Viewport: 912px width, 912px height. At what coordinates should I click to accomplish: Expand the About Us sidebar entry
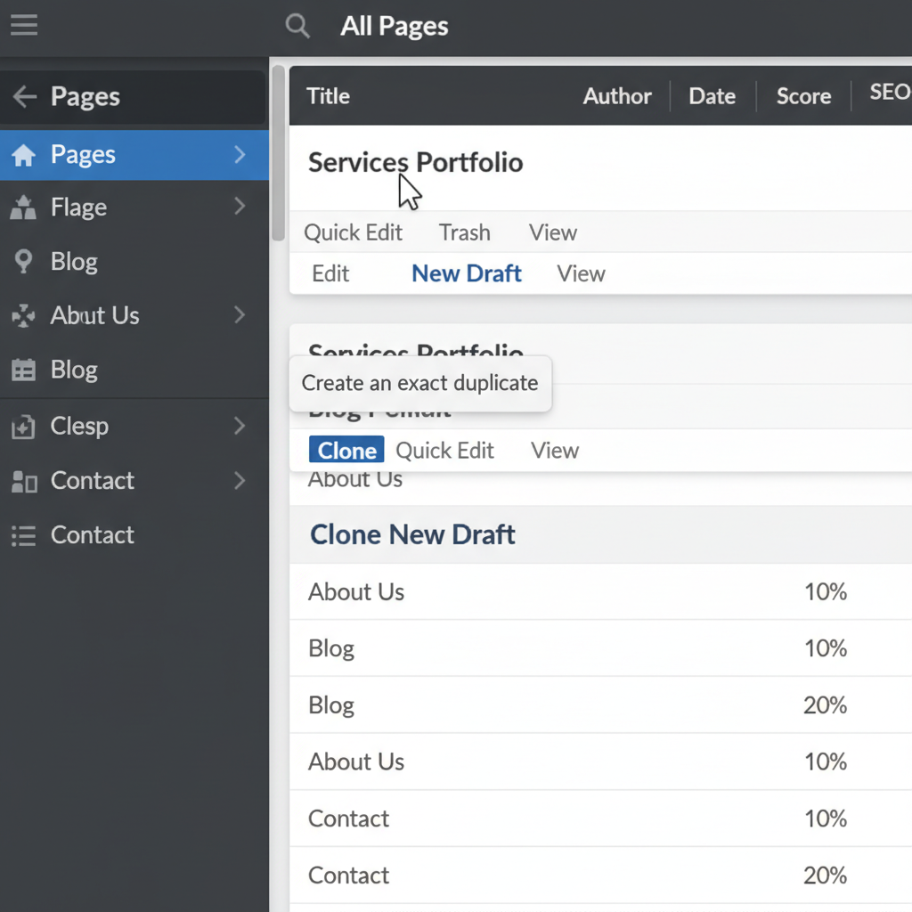(239, 315)
